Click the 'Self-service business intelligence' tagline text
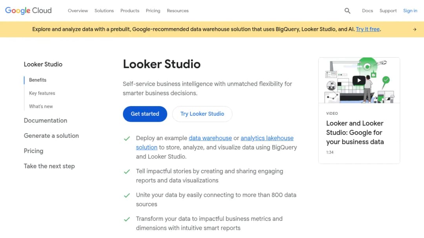The height and width of the screenshot is (238, 424). (x=207, y=88)
